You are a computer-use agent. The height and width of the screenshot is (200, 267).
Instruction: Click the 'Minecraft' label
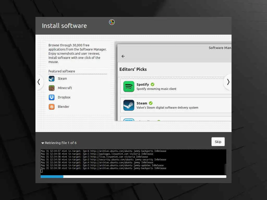[65, 88]
